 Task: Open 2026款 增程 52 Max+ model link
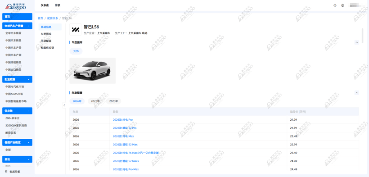[x=126, y=161]
